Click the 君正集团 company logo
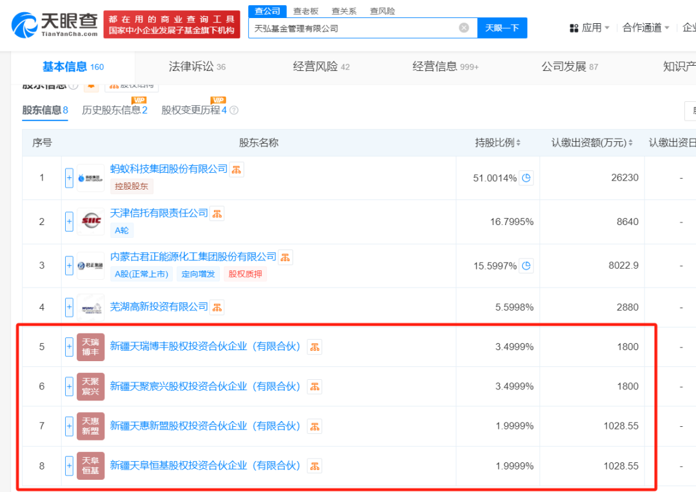The image size is (696, 492). 91,266
